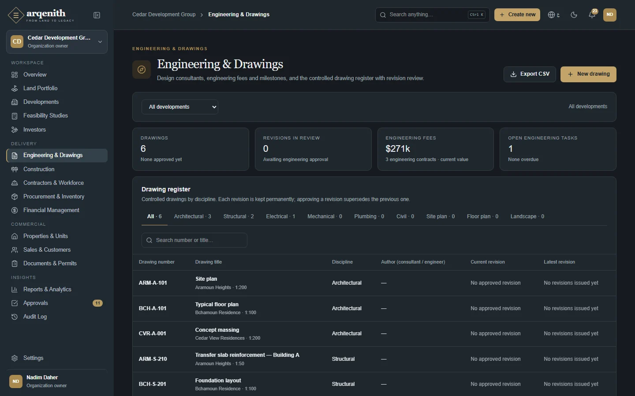Expand the All developments dropdown

coord(180,107)
